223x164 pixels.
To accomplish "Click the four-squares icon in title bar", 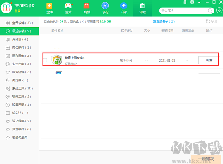I will click(x=192, y=2).
